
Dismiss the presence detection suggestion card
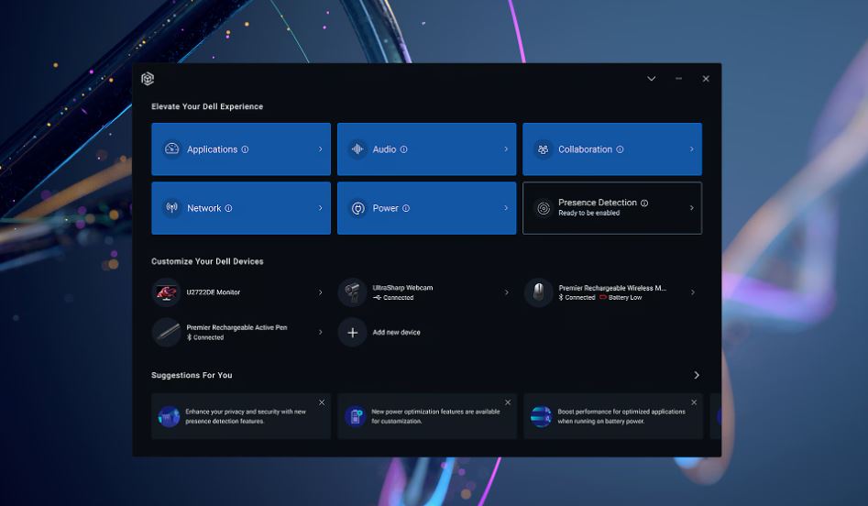322,402
